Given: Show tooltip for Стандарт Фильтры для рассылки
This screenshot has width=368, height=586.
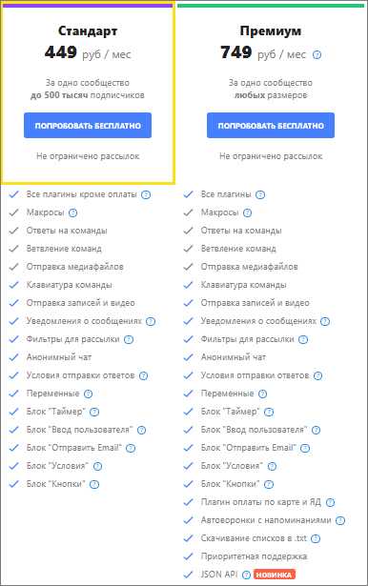Looking at the screenshot, I should pos(129,340).
